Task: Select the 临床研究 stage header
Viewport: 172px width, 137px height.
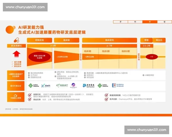Action: pyautogui.click(x=110, y=40)
